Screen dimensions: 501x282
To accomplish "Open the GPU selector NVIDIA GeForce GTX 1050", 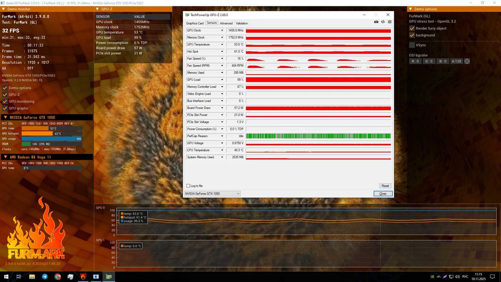I will 212,193.
